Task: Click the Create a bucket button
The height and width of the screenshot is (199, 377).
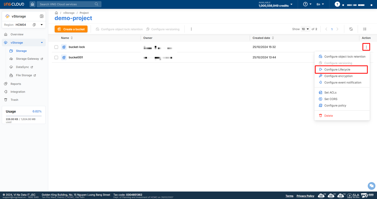Action: click(x=71, y=29)
